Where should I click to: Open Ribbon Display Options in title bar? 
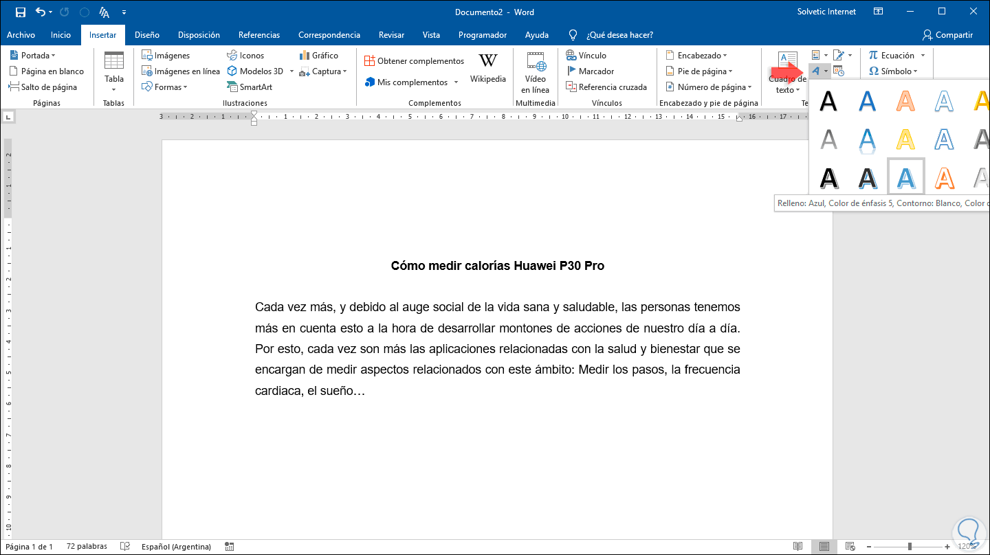[878, 12]
